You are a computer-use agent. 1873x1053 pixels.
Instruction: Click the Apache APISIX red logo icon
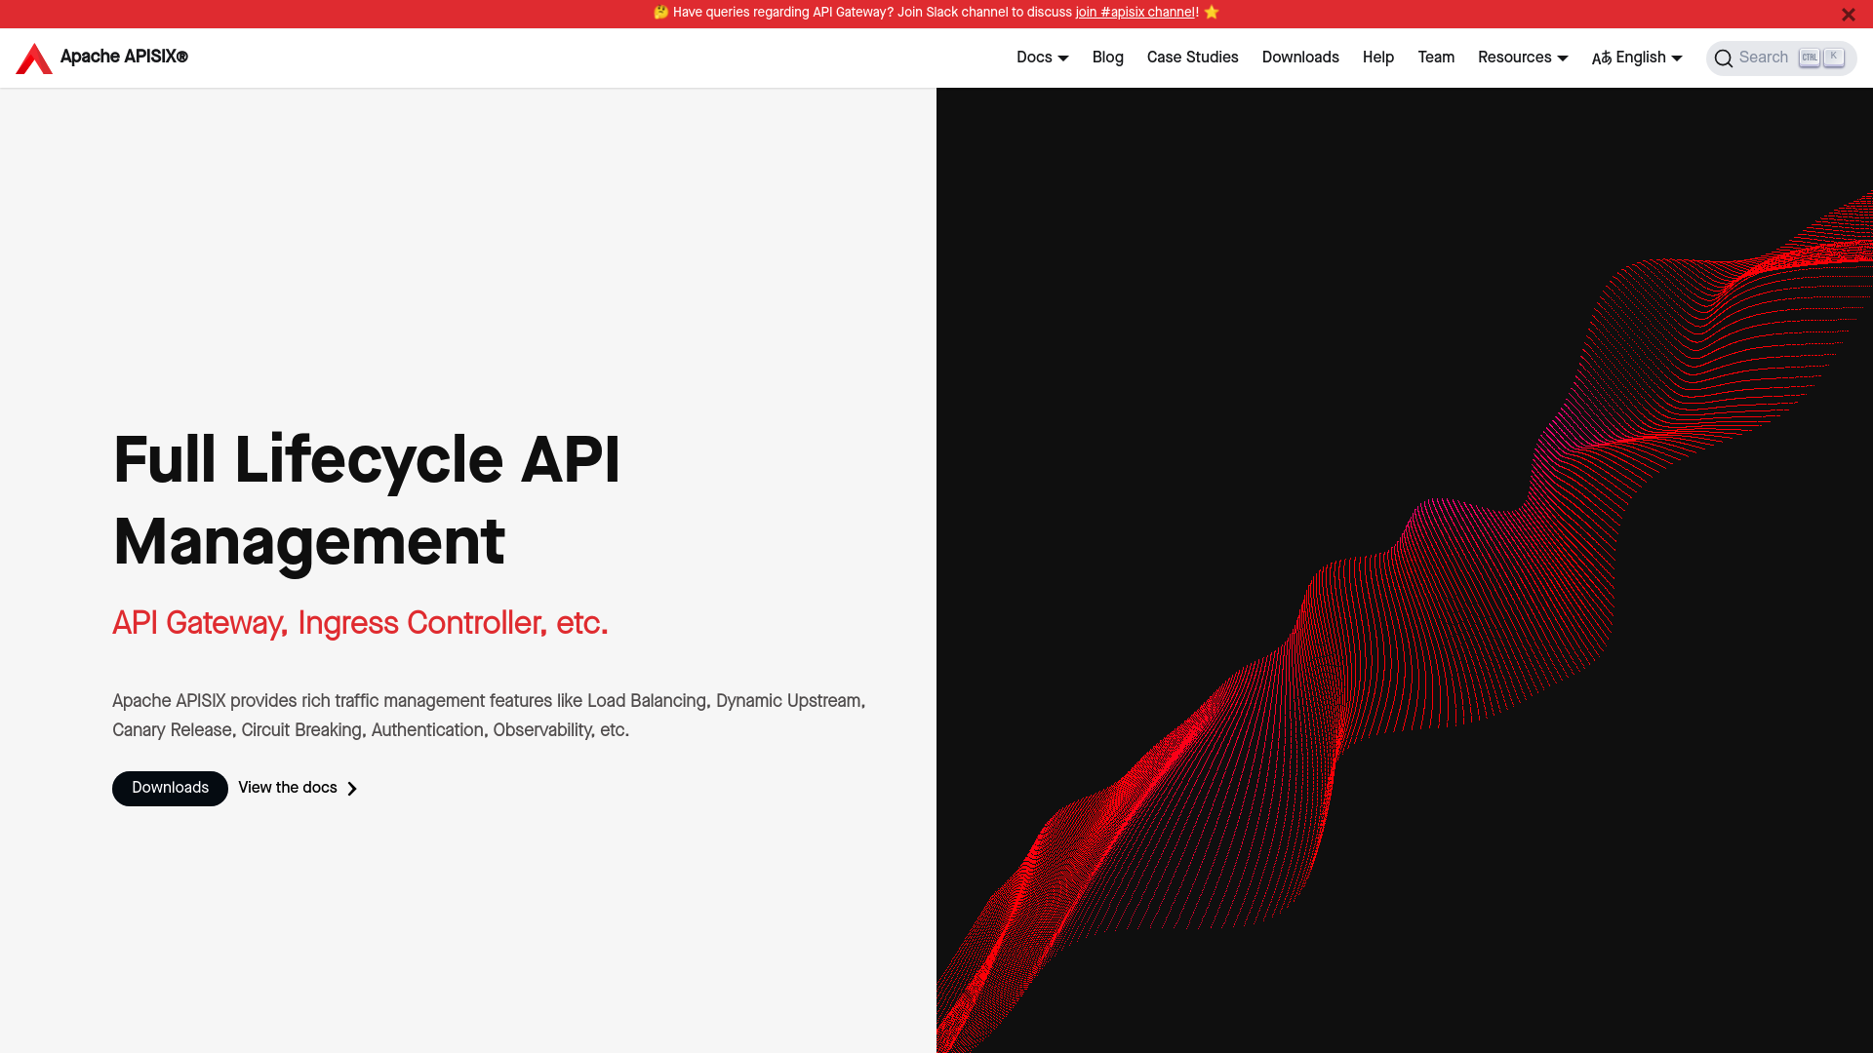point(34,58)
